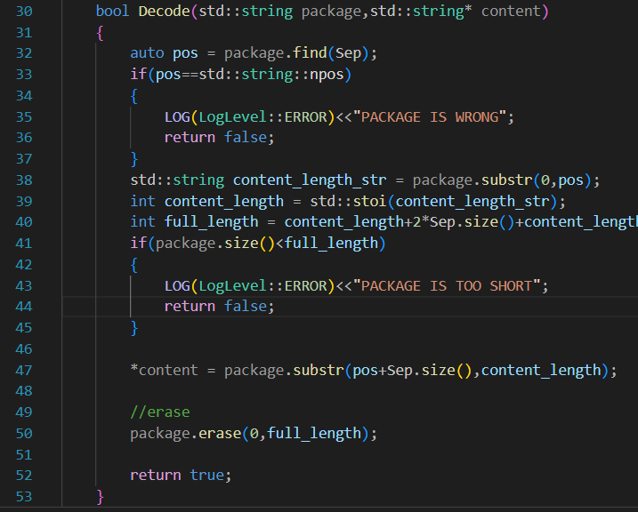Click 'LogLevel' on line 35
638x512 pixels.
(x=232, y=117)
